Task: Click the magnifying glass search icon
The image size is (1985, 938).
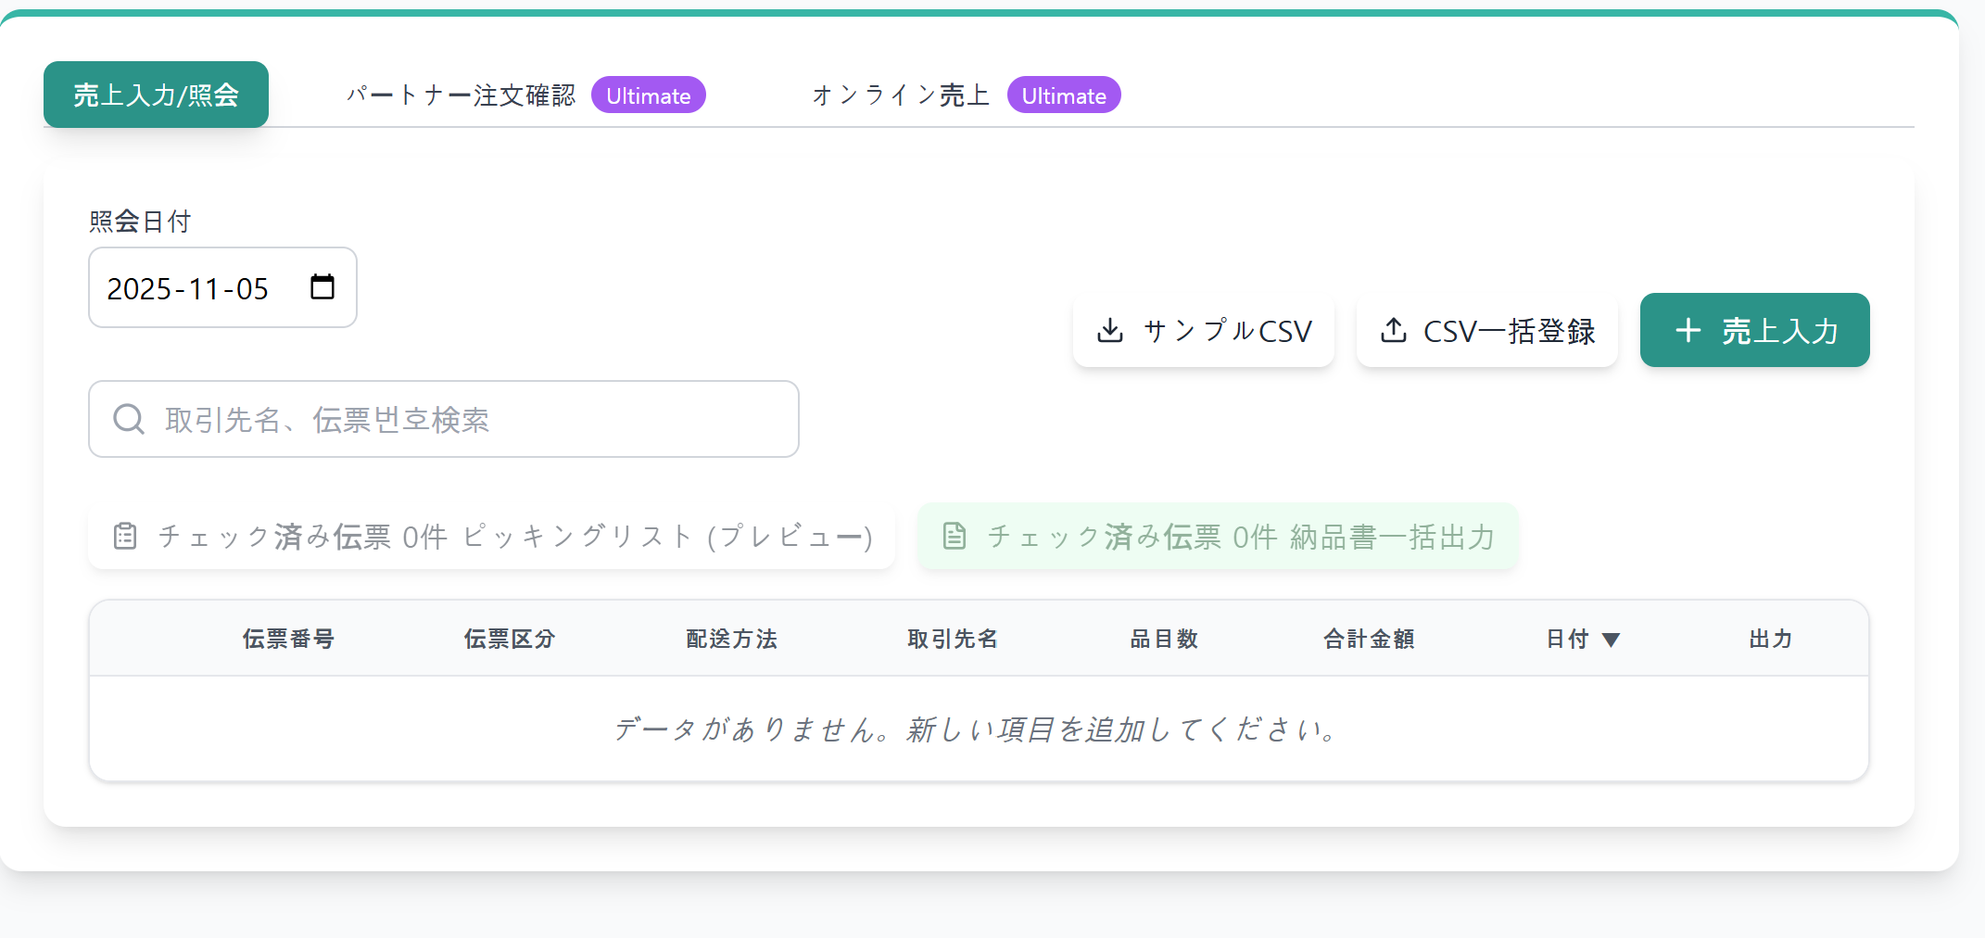Action: tap(128, 419)
